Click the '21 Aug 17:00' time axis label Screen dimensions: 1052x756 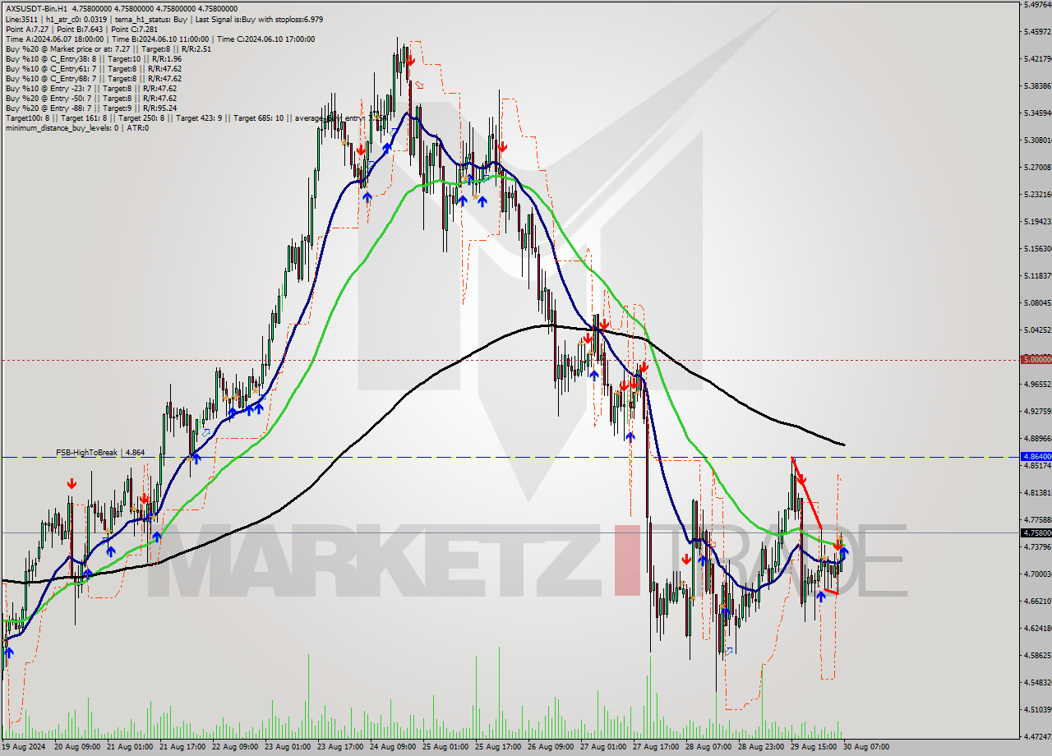183,747
